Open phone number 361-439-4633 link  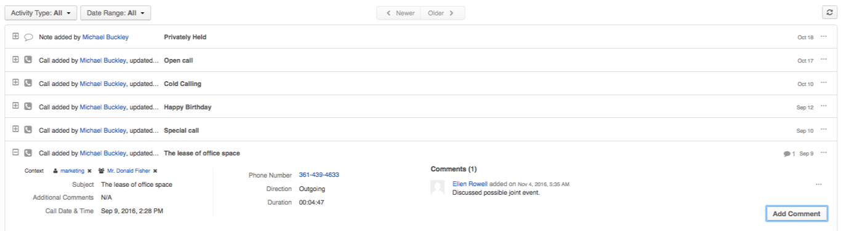319,175
